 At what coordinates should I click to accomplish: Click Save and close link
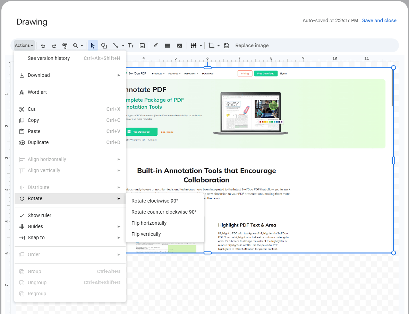pyautogui.click(x=379, y=20)
